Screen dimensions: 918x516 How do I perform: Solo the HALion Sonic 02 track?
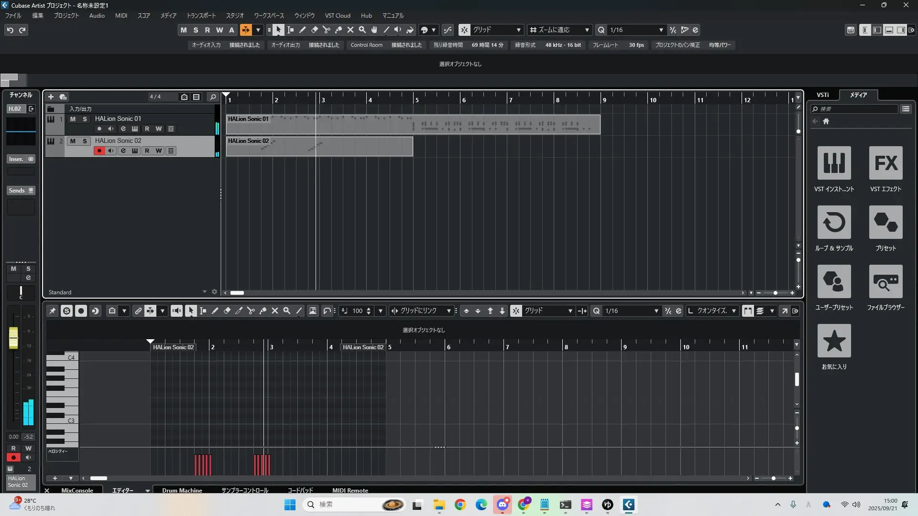click(x=85, y=141)
